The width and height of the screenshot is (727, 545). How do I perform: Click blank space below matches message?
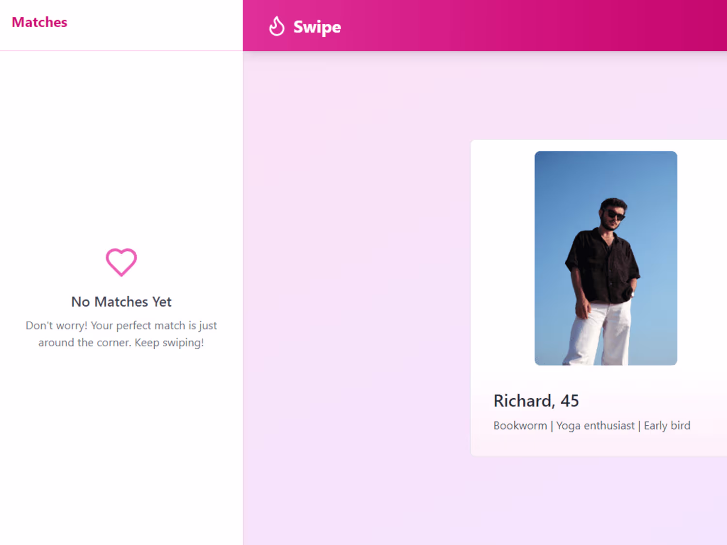point(121,436)
